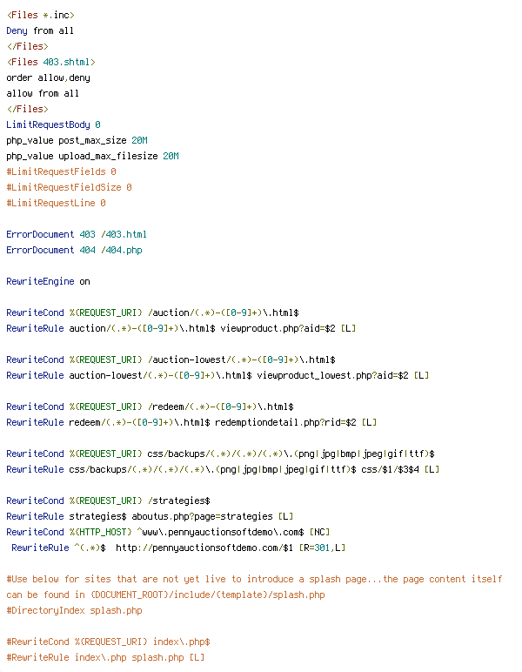Click the '<Files 403.shtml>' line
Viewport: 522px width, 672px height.
[51, 62]
